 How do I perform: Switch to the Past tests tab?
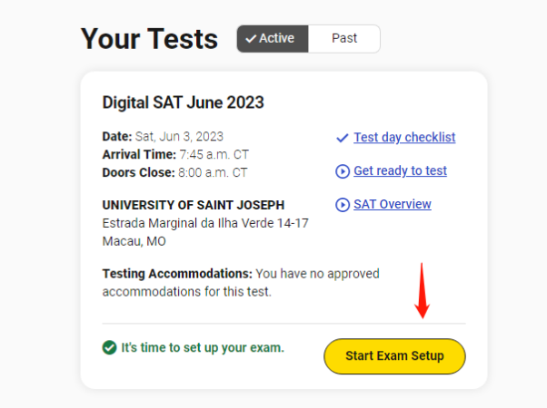pyautogui.click(x=344, y=39)
